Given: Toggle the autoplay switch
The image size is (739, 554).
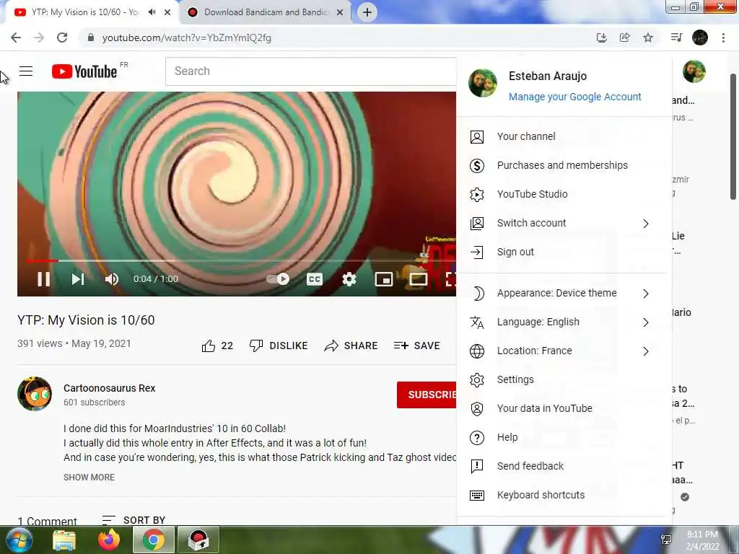Looking at the screenshot, I should point(278,279).
